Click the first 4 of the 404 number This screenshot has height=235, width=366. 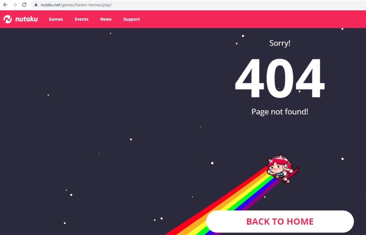tap(250, 78)
